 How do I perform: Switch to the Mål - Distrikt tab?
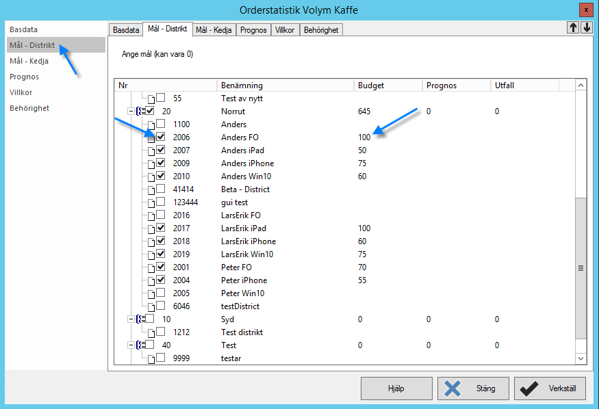(167, 29)
